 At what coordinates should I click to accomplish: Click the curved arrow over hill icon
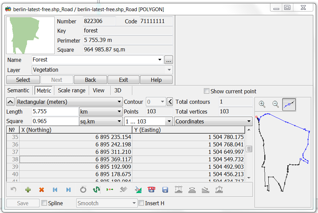tap(192, 190)
